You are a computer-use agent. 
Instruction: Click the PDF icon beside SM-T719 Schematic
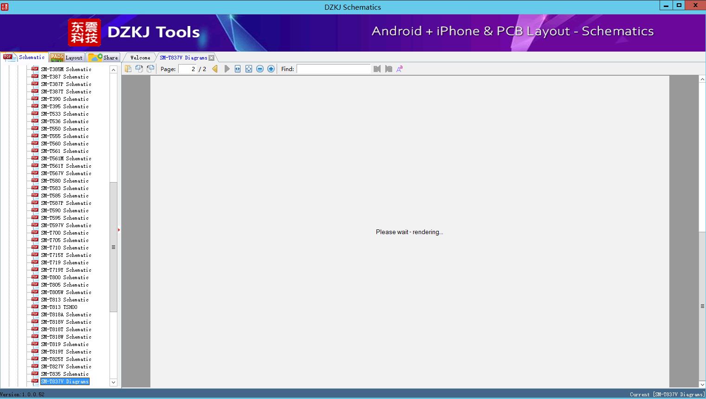pyautogui.click(x=35, y=262)
